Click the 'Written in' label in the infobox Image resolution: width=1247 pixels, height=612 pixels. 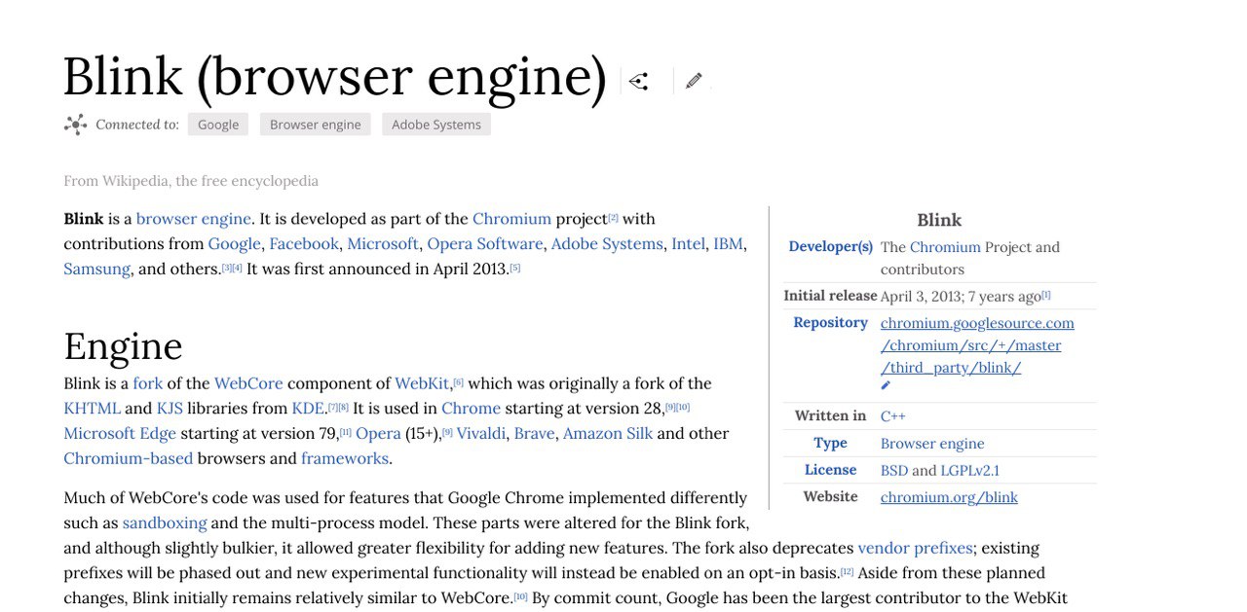point(830,416)
